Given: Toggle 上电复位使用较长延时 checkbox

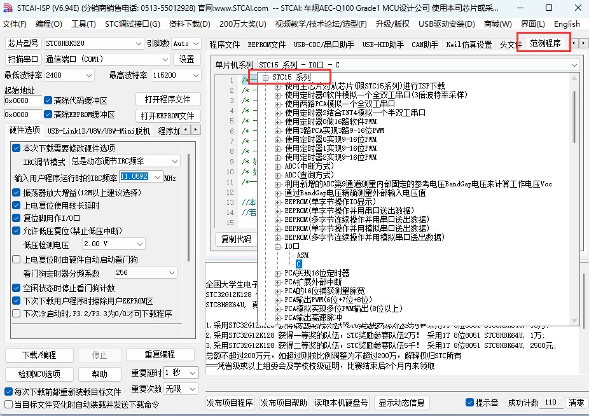Looking at the screenshot, I should coord(16,205).
